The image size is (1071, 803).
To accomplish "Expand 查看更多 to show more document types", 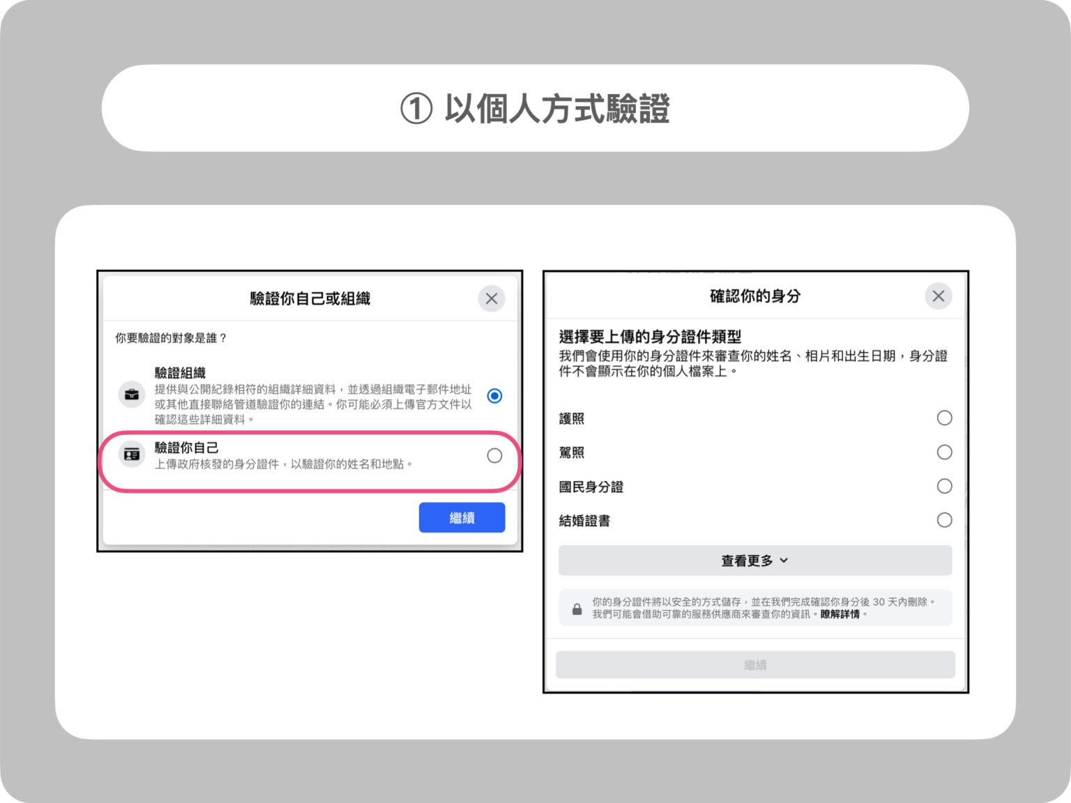I will [x=754, y=560].
